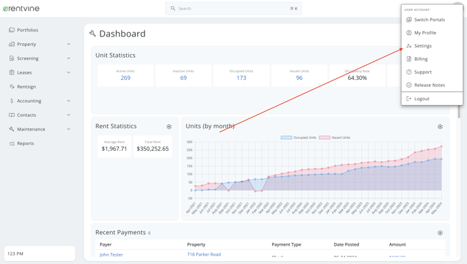467x264 pixels.
Task: Click the Rentsign signature icon
Action: point(12,87)
